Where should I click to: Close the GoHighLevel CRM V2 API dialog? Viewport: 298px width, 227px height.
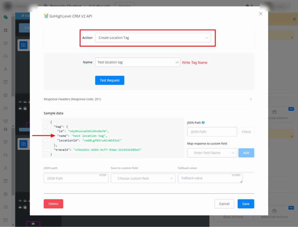coord(260,14)
